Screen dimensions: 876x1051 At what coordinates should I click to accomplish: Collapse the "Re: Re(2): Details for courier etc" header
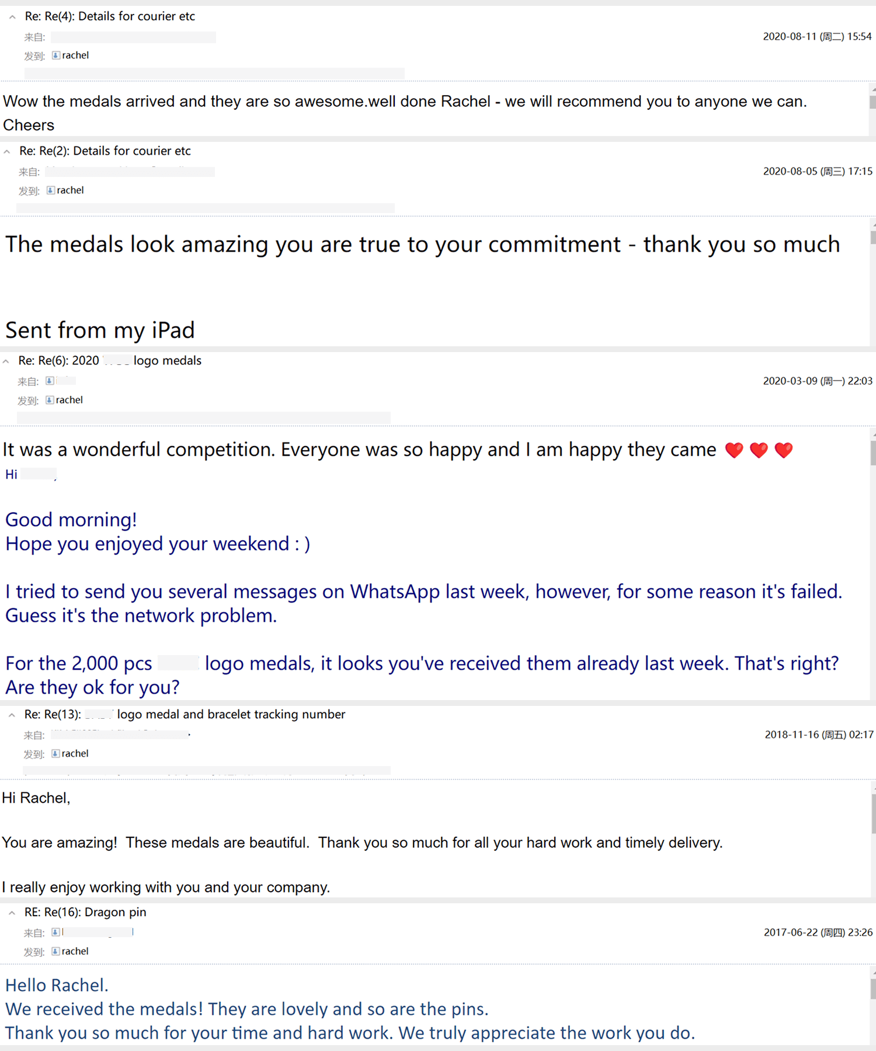tap(7, 151)
